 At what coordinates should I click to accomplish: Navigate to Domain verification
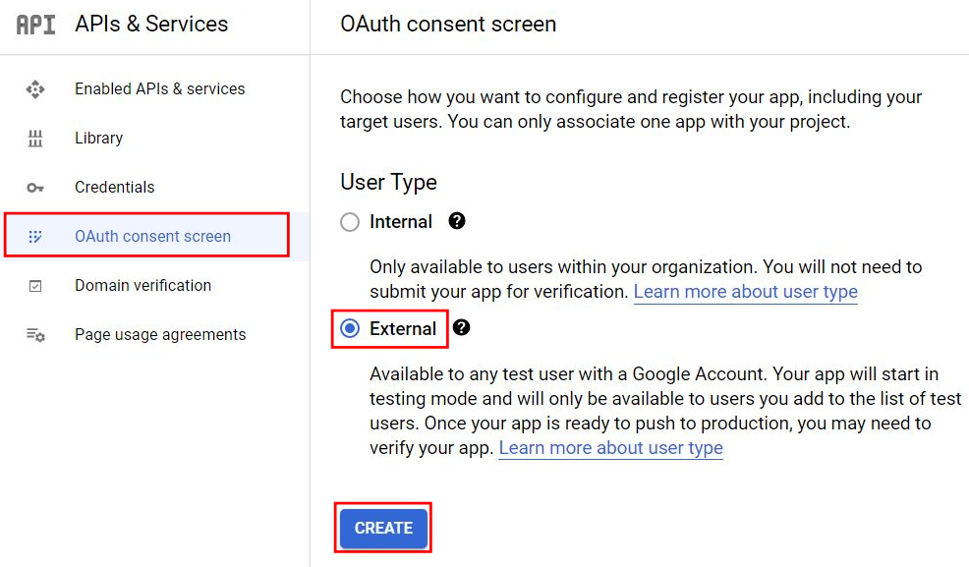point(142,286)
